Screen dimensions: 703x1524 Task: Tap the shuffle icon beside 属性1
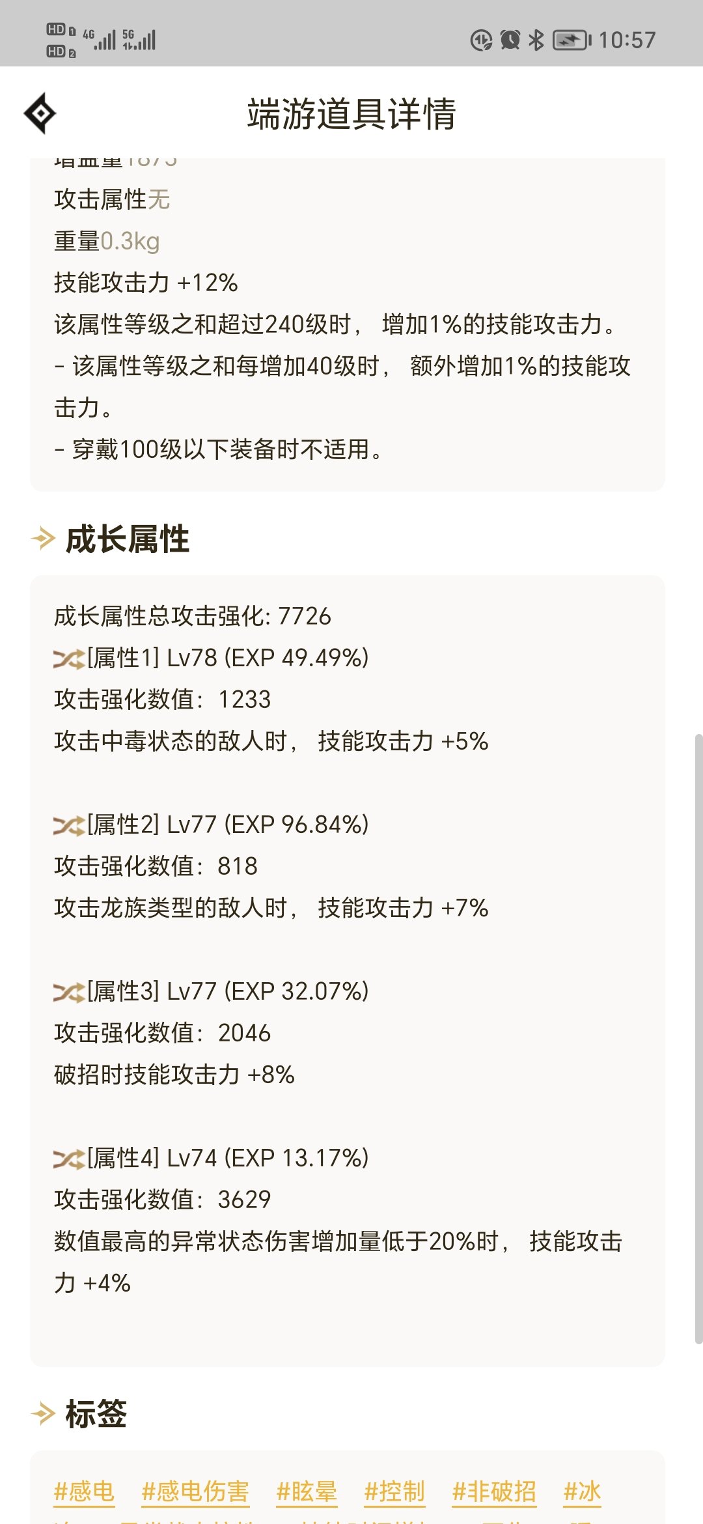pos(69,659)
